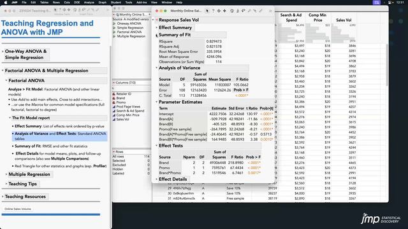408x229 pixels.
Task: Click the Brand*Promo row in Effect Tests
Action: pos(210,173)
